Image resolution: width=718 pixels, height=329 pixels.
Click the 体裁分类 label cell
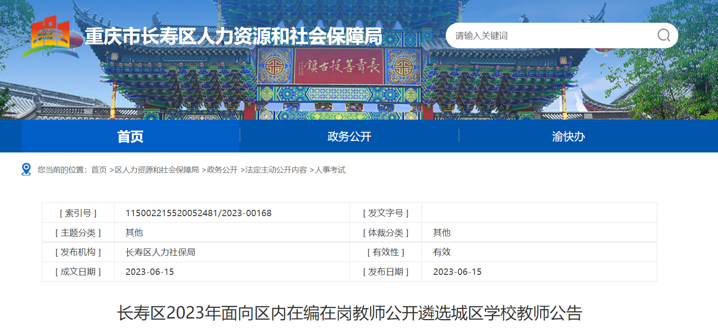[385, 233]
